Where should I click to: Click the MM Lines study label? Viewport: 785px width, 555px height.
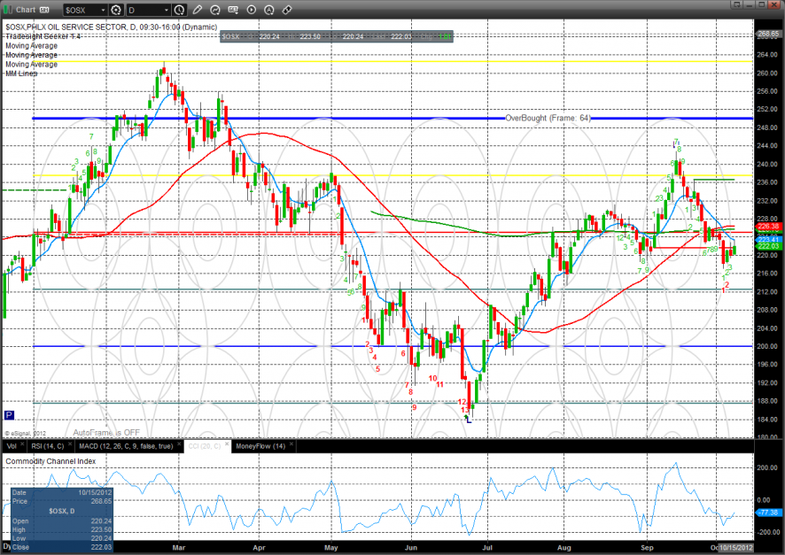click(21, 73)
